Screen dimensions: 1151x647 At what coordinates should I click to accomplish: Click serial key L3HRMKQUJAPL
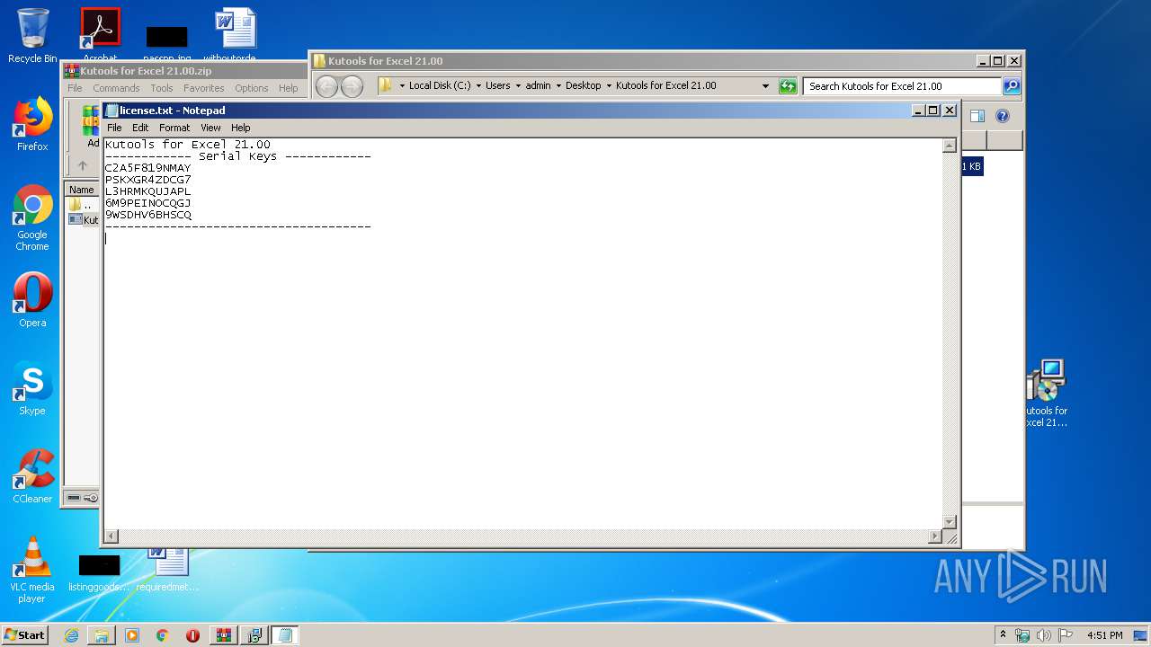pos(148,191)
